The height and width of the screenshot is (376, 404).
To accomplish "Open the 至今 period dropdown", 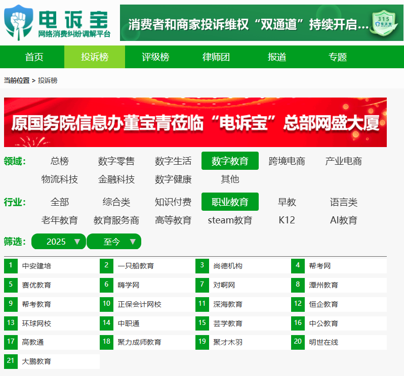I will [x=114, y=242].
